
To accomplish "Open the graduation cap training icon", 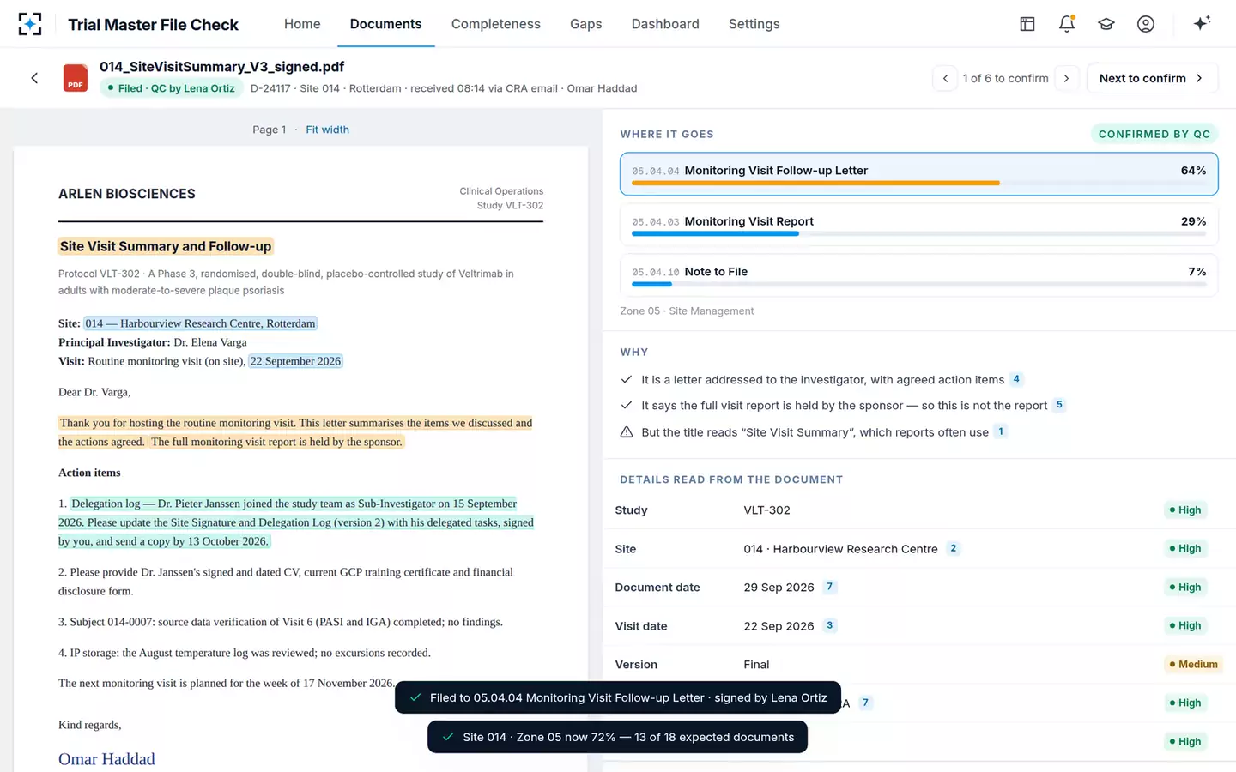I will pos(1106,24).
